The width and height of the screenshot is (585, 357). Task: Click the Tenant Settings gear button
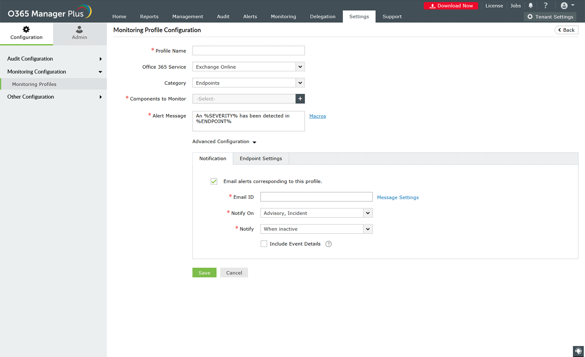coord(550,16)
